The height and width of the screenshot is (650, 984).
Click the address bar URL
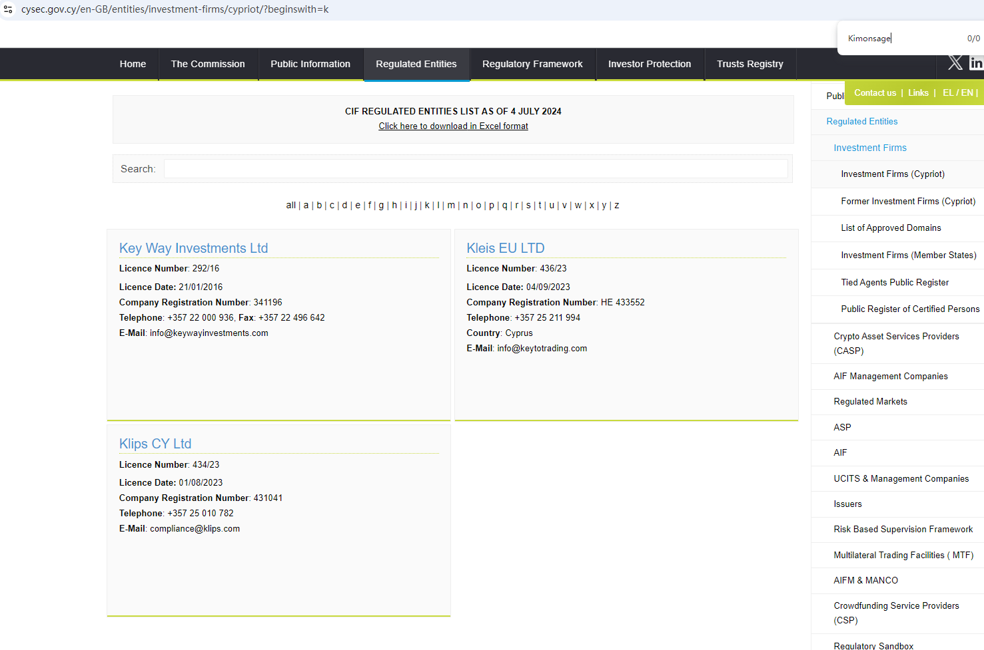(x=175, y=9)
